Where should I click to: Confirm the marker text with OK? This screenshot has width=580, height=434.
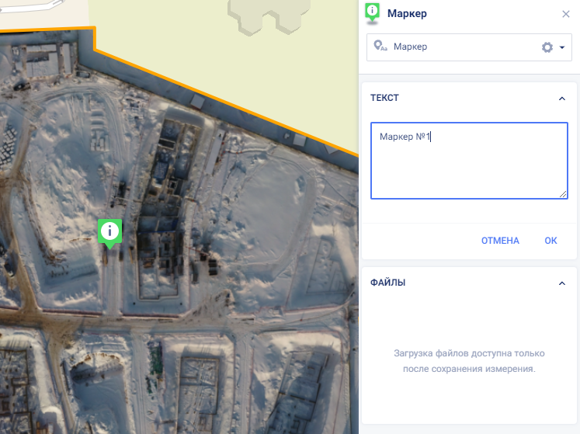click(x=550, y=241)
